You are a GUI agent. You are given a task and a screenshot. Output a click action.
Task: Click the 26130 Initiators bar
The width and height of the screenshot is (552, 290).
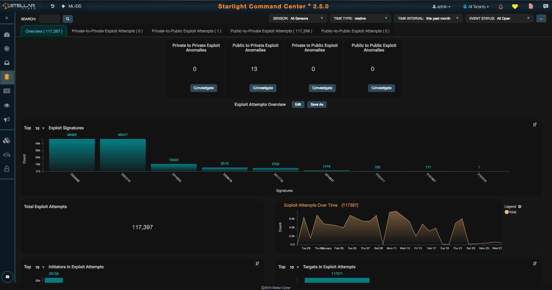(x=54, y=280)
